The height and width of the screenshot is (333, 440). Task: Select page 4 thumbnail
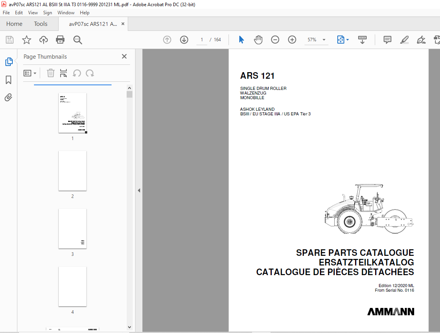[73, 286]
